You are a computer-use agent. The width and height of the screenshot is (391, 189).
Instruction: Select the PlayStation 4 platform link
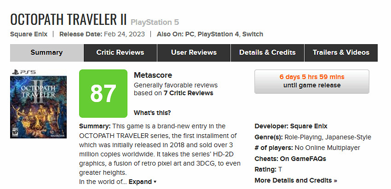pyautogui.click(x=218, y=34)
